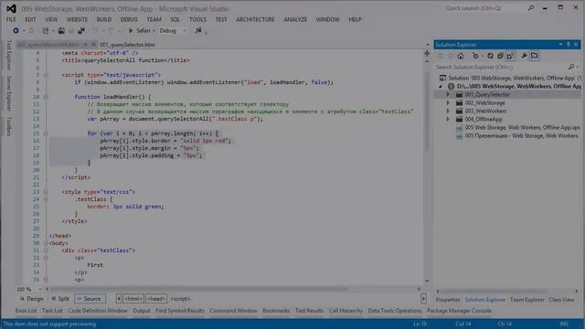The image size is (585, 329).
Task: Expand the 002_WebStorage folder
Action: coord(448,103)
